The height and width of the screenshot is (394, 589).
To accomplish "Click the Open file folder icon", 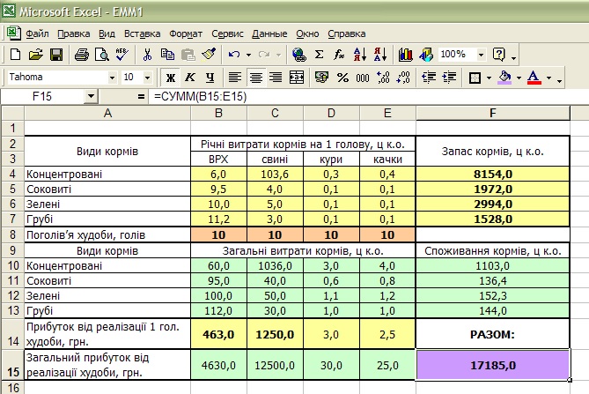I will click(x=35, y=55).
